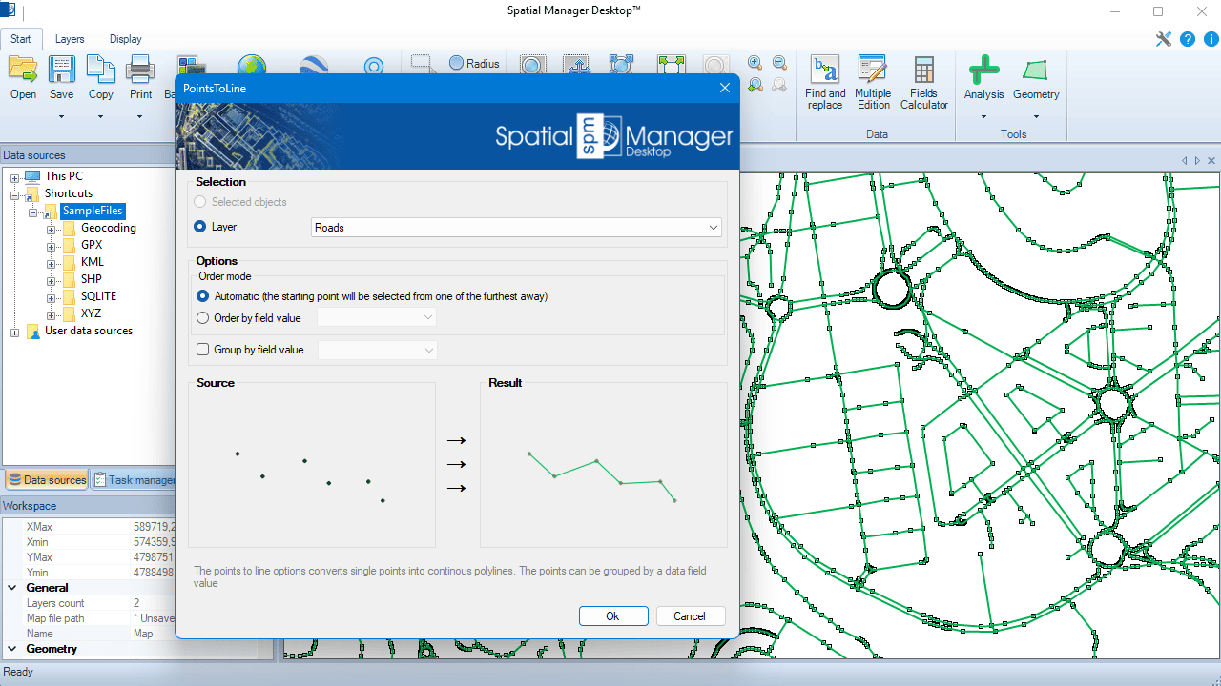Enable Group by field value checkbox
Screen dimensions: 1221x686
coord(202,350)
